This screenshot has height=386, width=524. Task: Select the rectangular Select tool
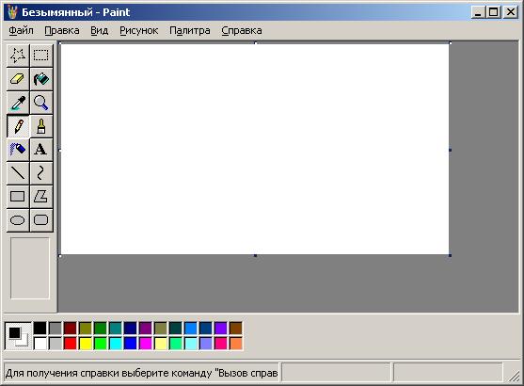point(41,56)
